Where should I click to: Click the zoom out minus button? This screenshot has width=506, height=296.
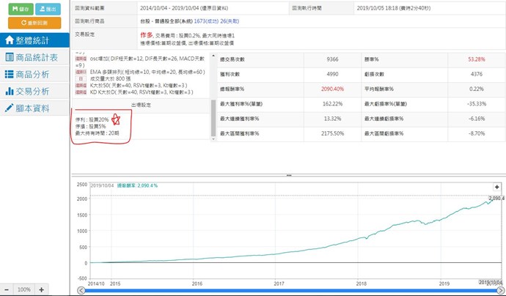[7, 289]
